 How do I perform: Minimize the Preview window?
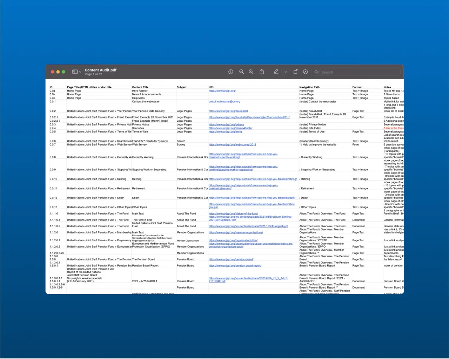coord(58,72)
